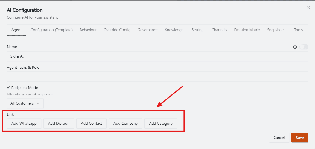Go to the Behaviour tab
Screen dimensions: 315x149
(88, 30)
